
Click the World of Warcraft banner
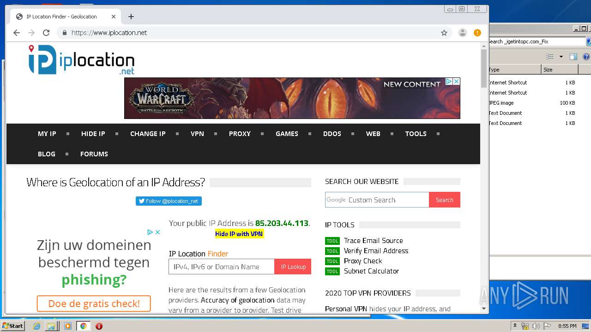click(292, 98)
